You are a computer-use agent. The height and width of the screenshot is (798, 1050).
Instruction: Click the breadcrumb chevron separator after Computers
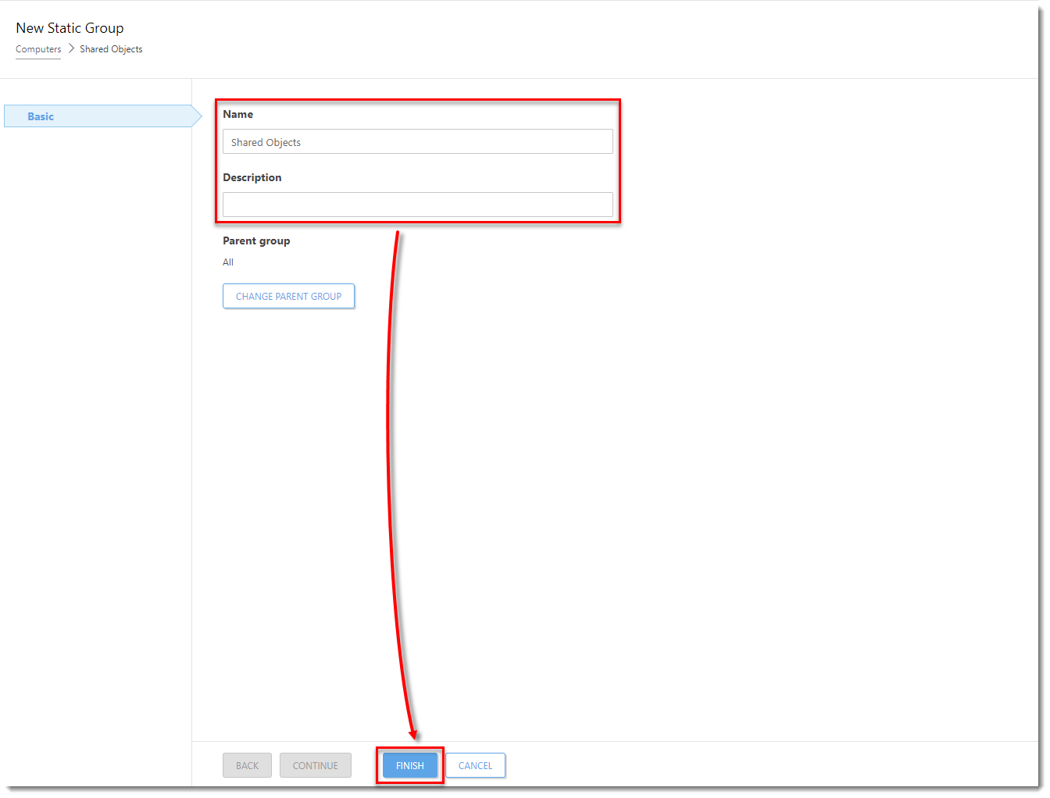(70, 48)
